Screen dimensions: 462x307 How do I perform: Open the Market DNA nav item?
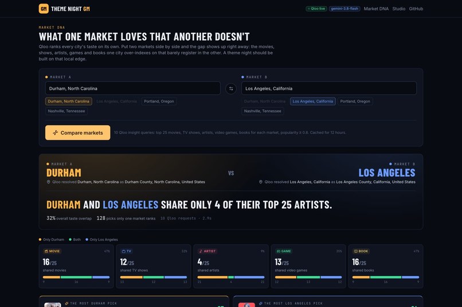click(376, 9)
